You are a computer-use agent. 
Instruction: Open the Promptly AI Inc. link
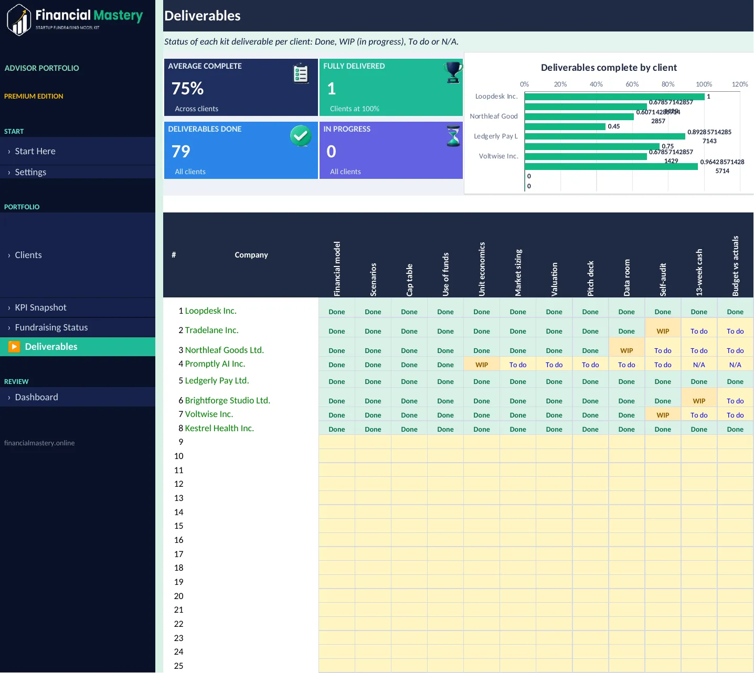pyautogui.click(x=215, y=364)
